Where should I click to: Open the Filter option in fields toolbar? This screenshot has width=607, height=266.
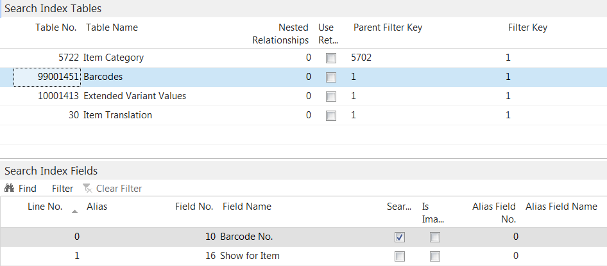point(62,189)
